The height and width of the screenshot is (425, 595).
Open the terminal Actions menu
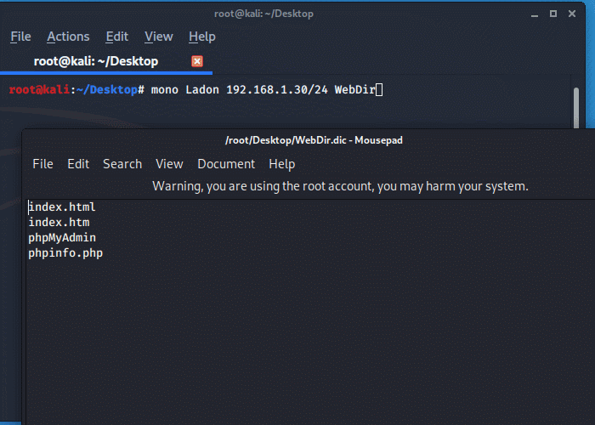pos(68,37)
